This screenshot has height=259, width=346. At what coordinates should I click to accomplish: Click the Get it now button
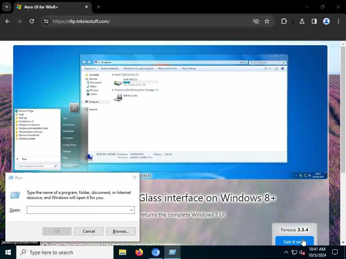coord(294,241)
